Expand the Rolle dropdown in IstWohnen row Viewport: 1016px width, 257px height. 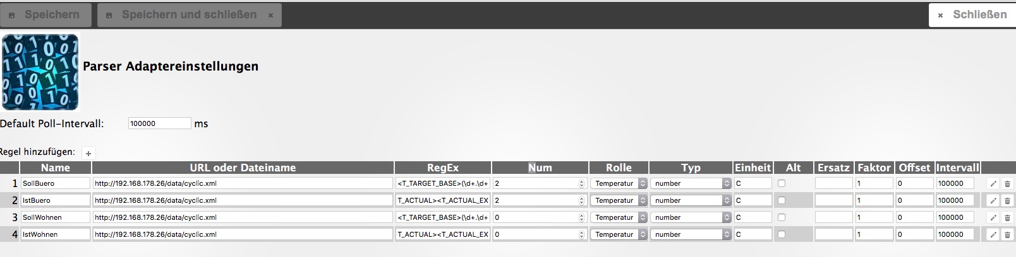[619, 234]
